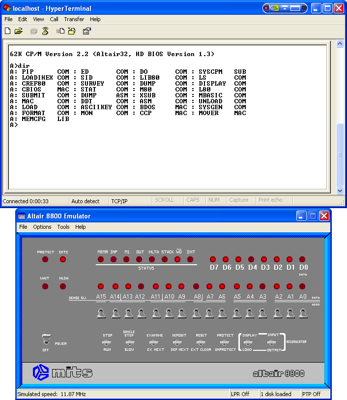347x400 pixels.
Task: Flip the Protect/Unprotect switch
Action: 224,342
